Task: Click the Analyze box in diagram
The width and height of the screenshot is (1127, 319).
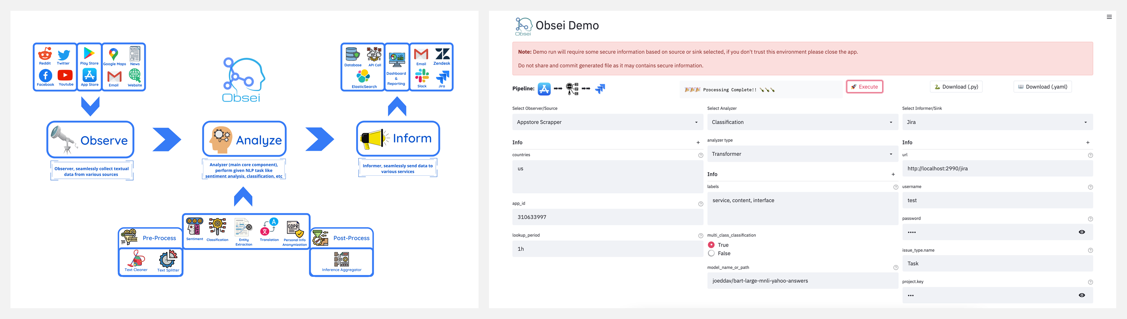Action: tap(244, 139)
